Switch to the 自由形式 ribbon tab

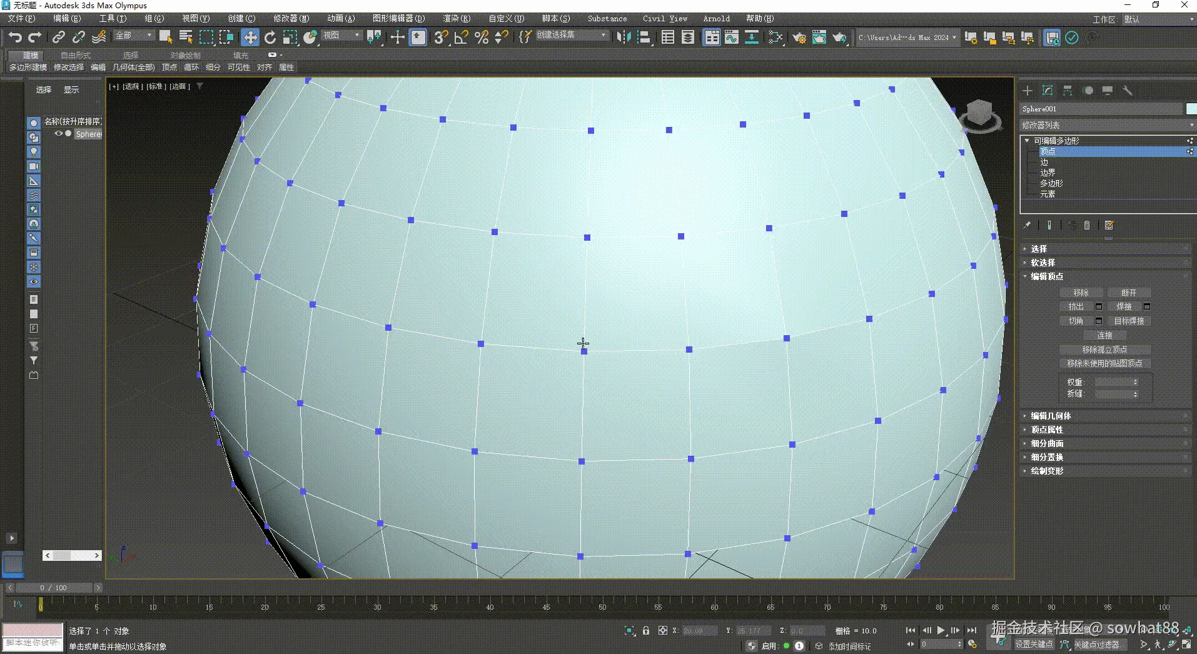[x=74, y=55]
